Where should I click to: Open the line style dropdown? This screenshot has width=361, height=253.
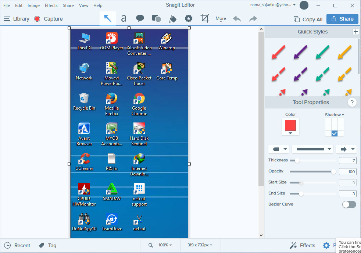pos(312,149)
